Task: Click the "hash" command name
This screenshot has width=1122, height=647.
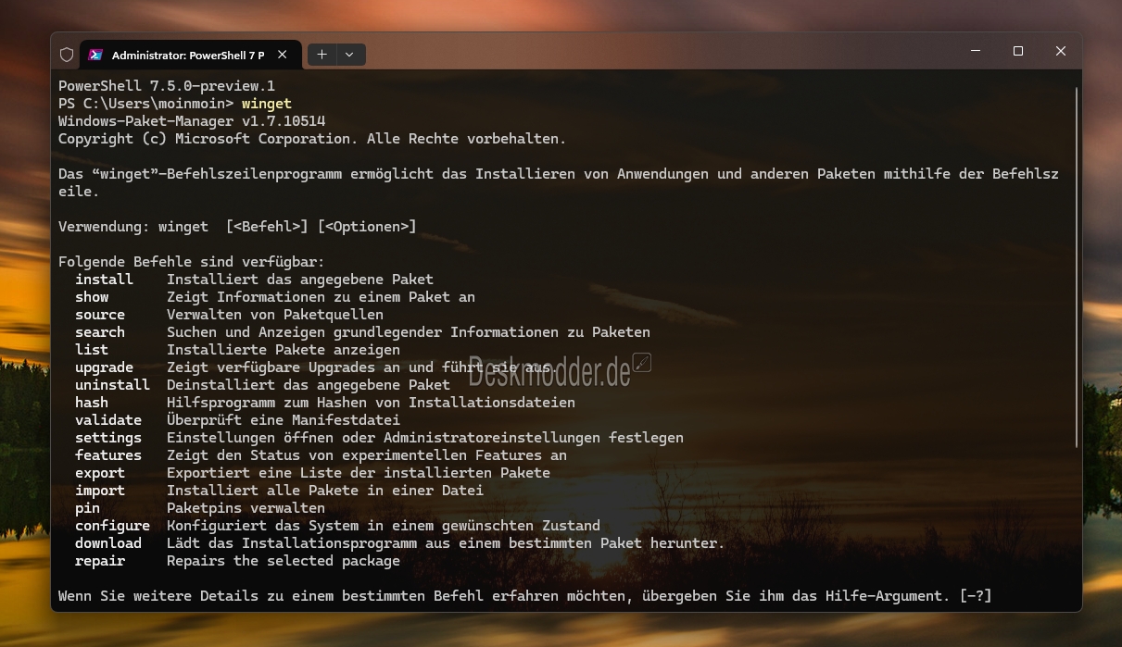Action: (92, 403)
